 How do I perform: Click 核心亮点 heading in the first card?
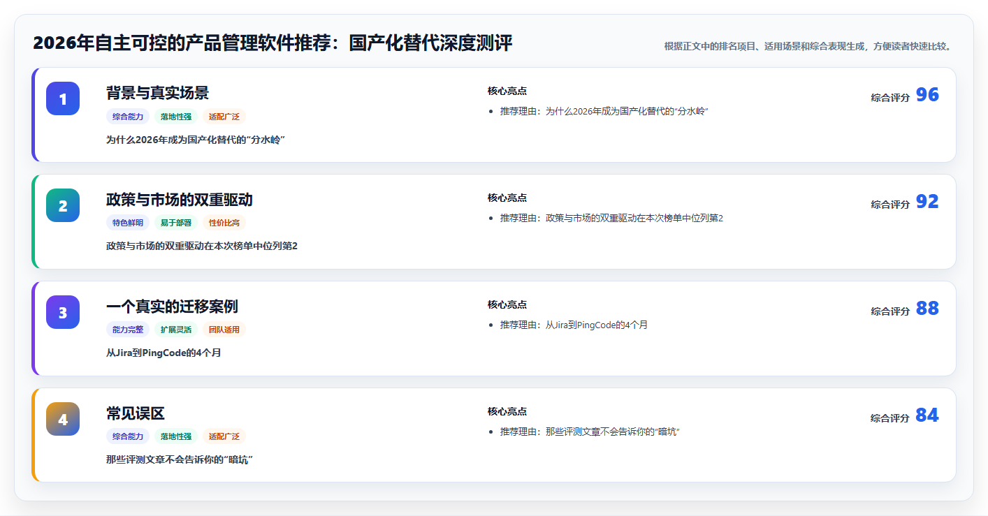click(507, 91)
